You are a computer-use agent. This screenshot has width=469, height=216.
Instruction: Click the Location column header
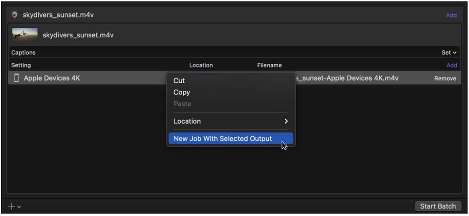[201, 65]
